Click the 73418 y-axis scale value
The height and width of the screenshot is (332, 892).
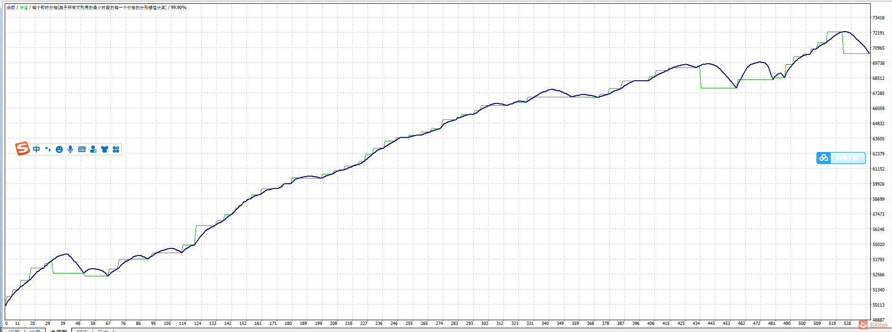[878, 18]
